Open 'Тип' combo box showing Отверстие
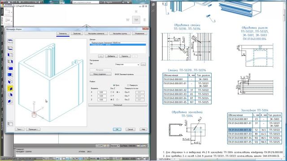 click(x=127, y=64)
